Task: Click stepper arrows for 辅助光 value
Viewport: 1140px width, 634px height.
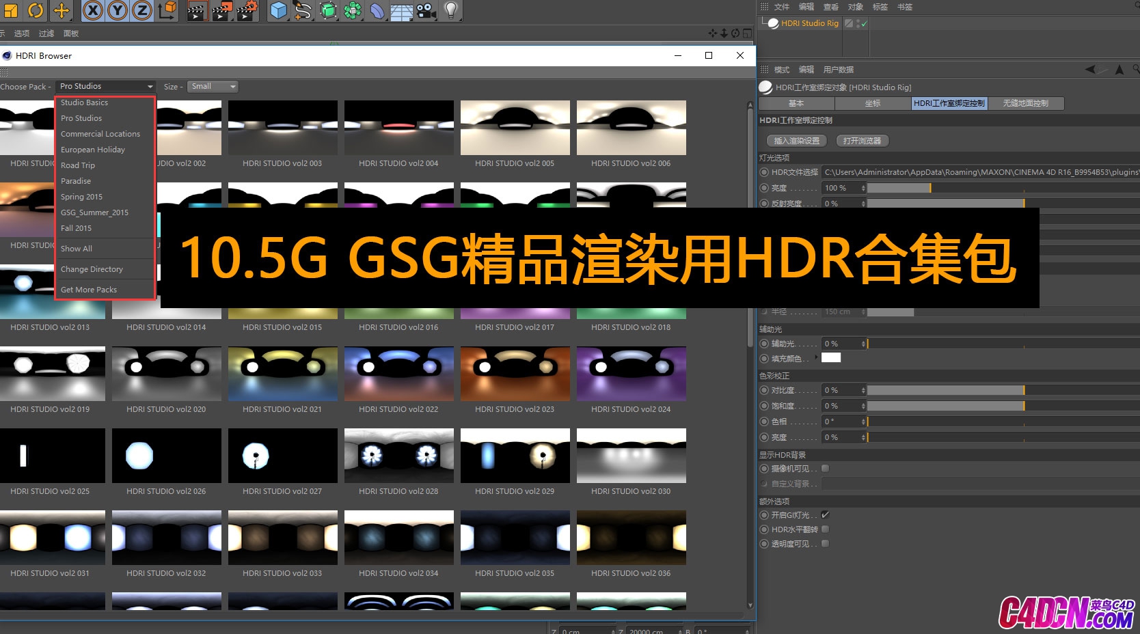Action: [863, 344]
